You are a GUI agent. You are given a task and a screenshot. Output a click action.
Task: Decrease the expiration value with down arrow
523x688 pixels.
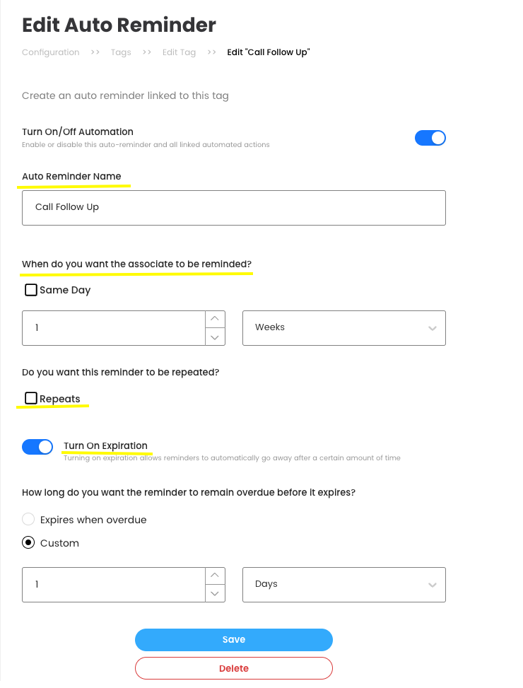point(215,594)
